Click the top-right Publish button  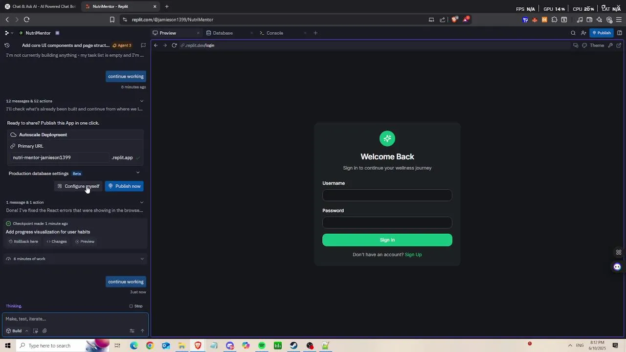[x=602, y=33]
